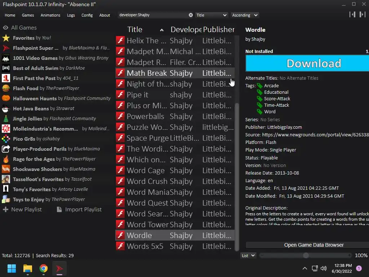Open the newgrounds.com source link
Viewport: 369px width, 277px height.
pos(315,135)
